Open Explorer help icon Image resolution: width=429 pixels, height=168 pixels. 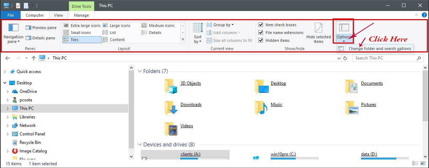[x=424, y=15]
